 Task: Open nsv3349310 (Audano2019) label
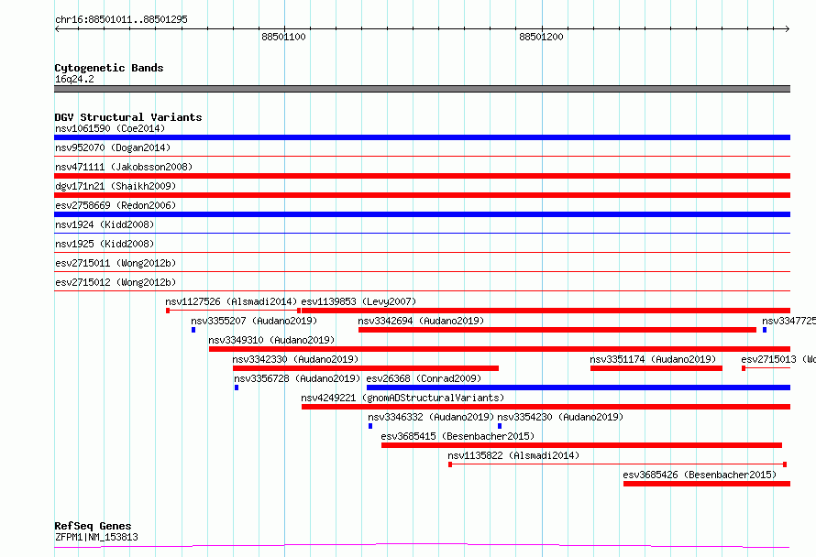click(271, 340)
